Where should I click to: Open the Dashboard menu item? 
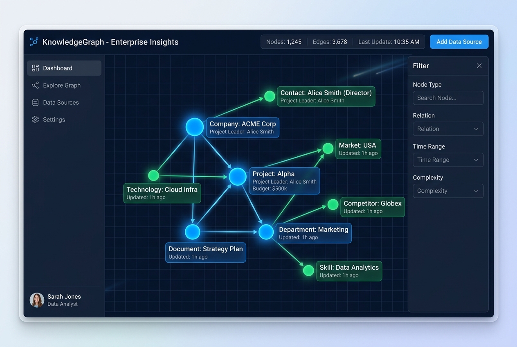64,68
